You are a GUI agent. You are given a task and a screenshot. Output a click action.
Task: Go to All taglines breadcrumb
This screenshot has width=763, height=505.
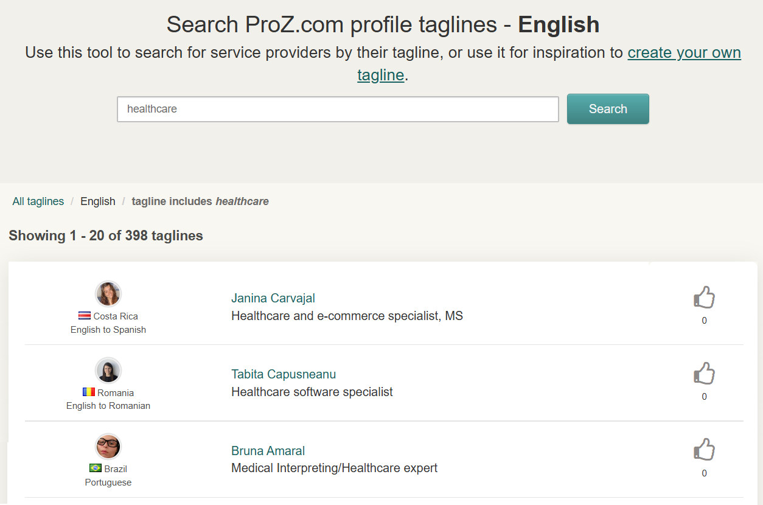coord(38,201)
